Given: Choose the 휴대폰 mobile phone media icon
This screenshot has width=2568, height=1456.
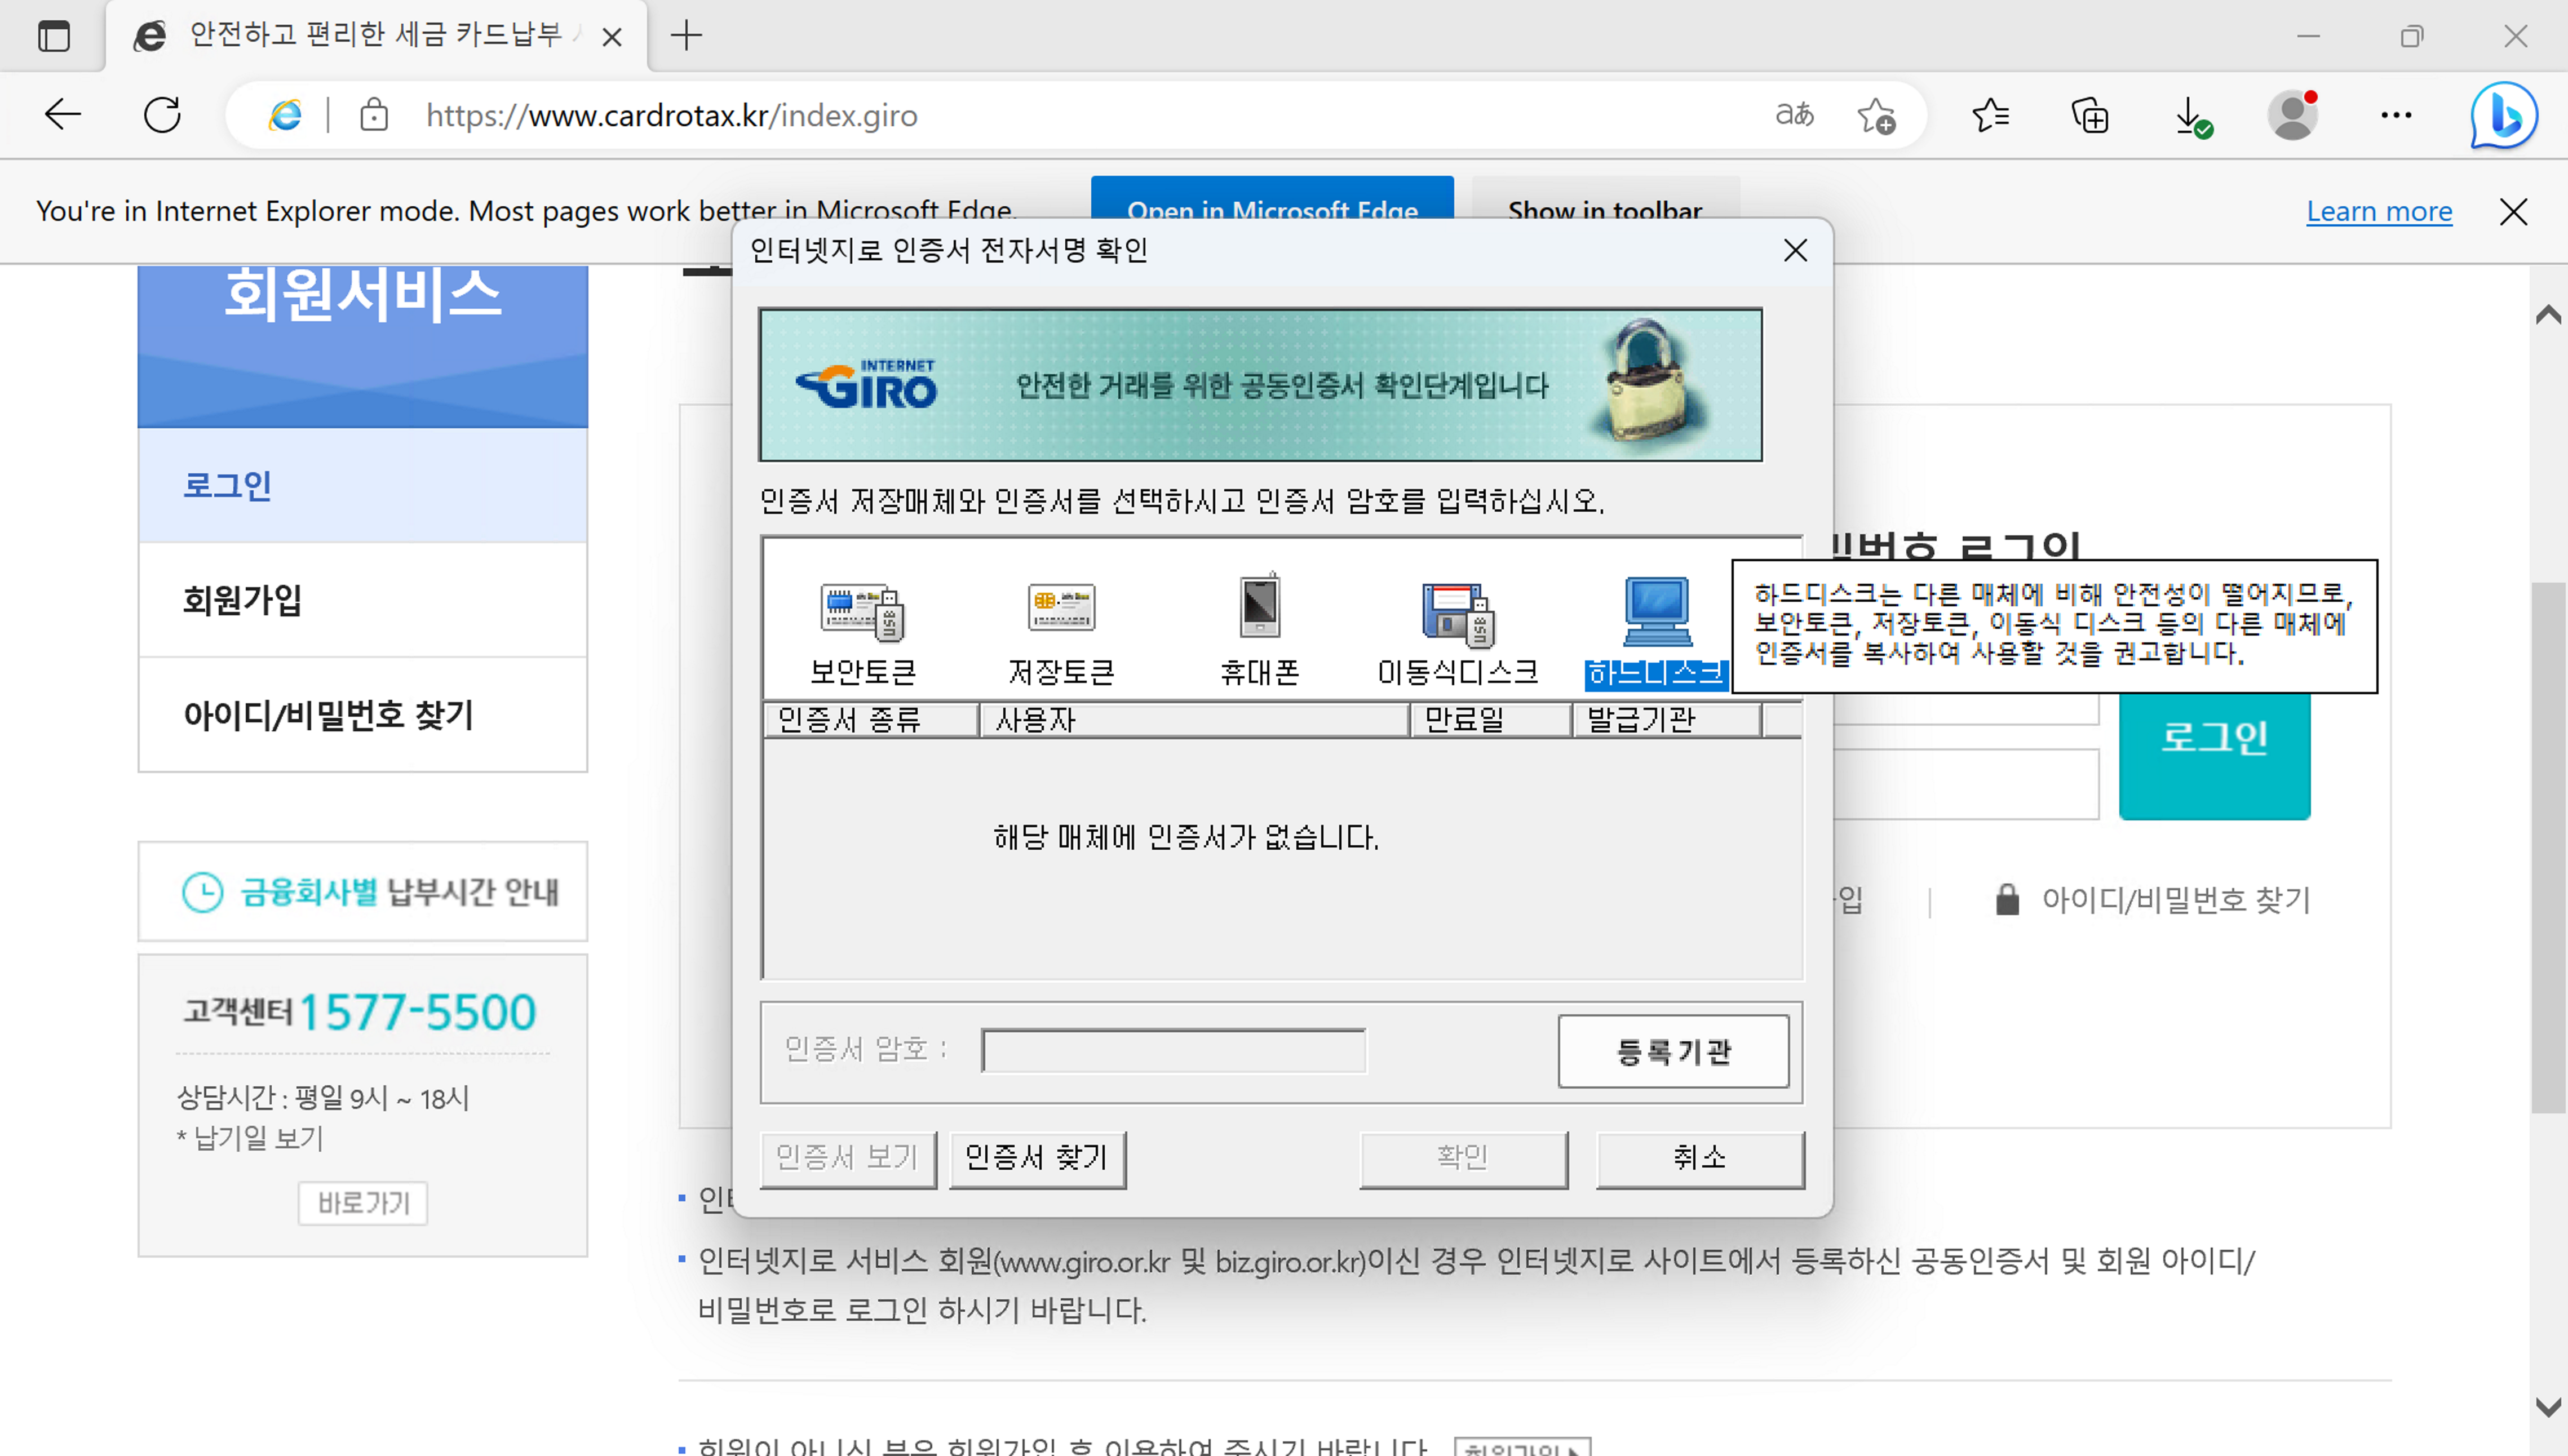Looking at the screenshot, I should (1259, 608).
